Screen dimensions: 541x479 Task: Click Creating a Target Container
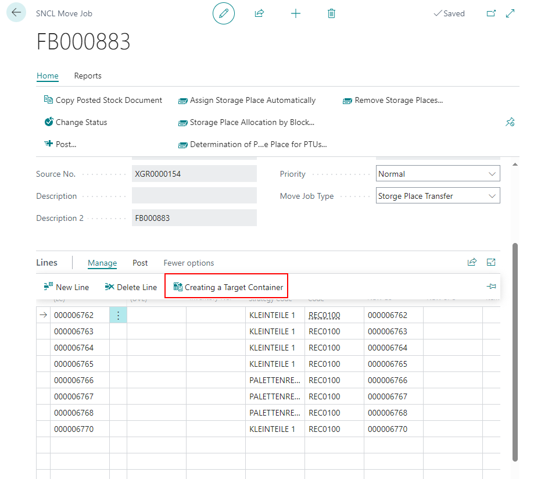tap(228, 287)
